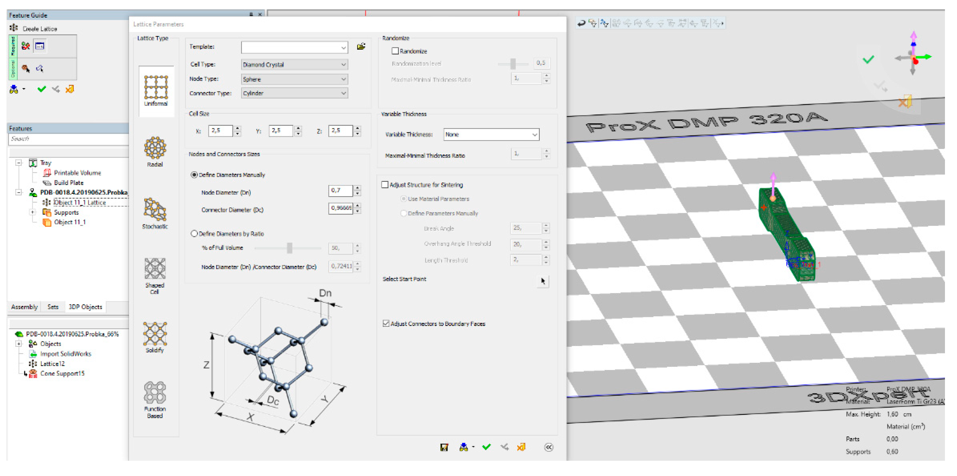Select the Function Based lattice type
This screenshot has width=957, height=476.
coord(155,400)
